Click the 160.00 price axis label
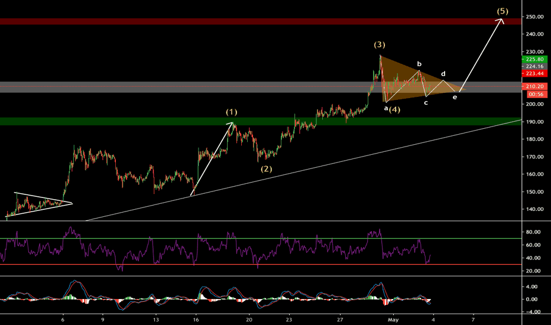The image size is (551, 325). (x=535, y=174)
